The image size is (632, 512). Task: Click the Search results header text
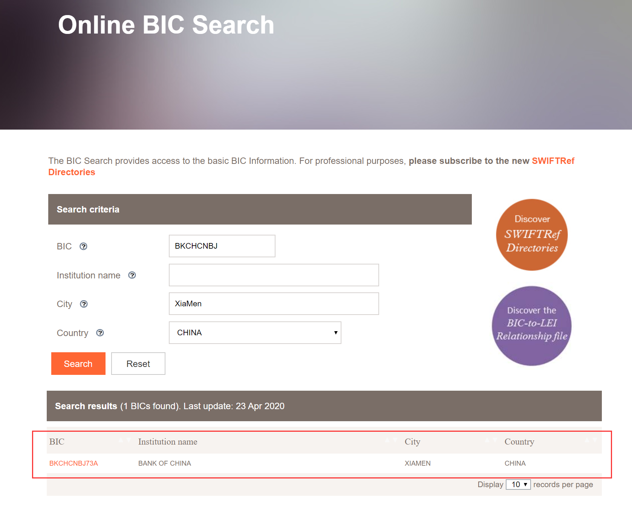(x=170, y=406)
